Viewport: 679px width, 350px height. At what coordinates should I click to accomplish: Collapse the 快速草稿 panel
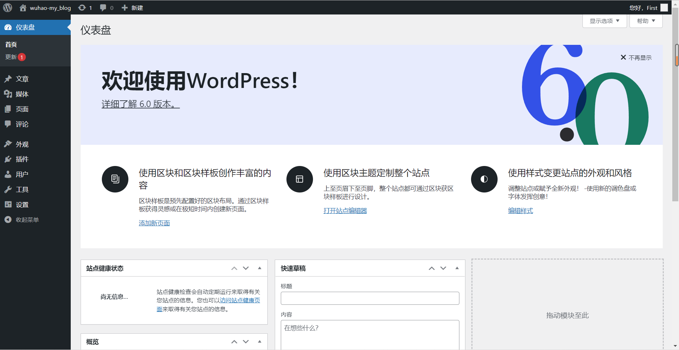coord(457,268)
